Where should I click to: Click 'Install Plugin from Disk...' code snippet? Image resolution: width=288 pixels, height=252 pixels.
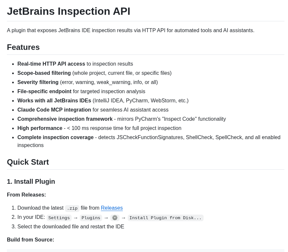166,218
